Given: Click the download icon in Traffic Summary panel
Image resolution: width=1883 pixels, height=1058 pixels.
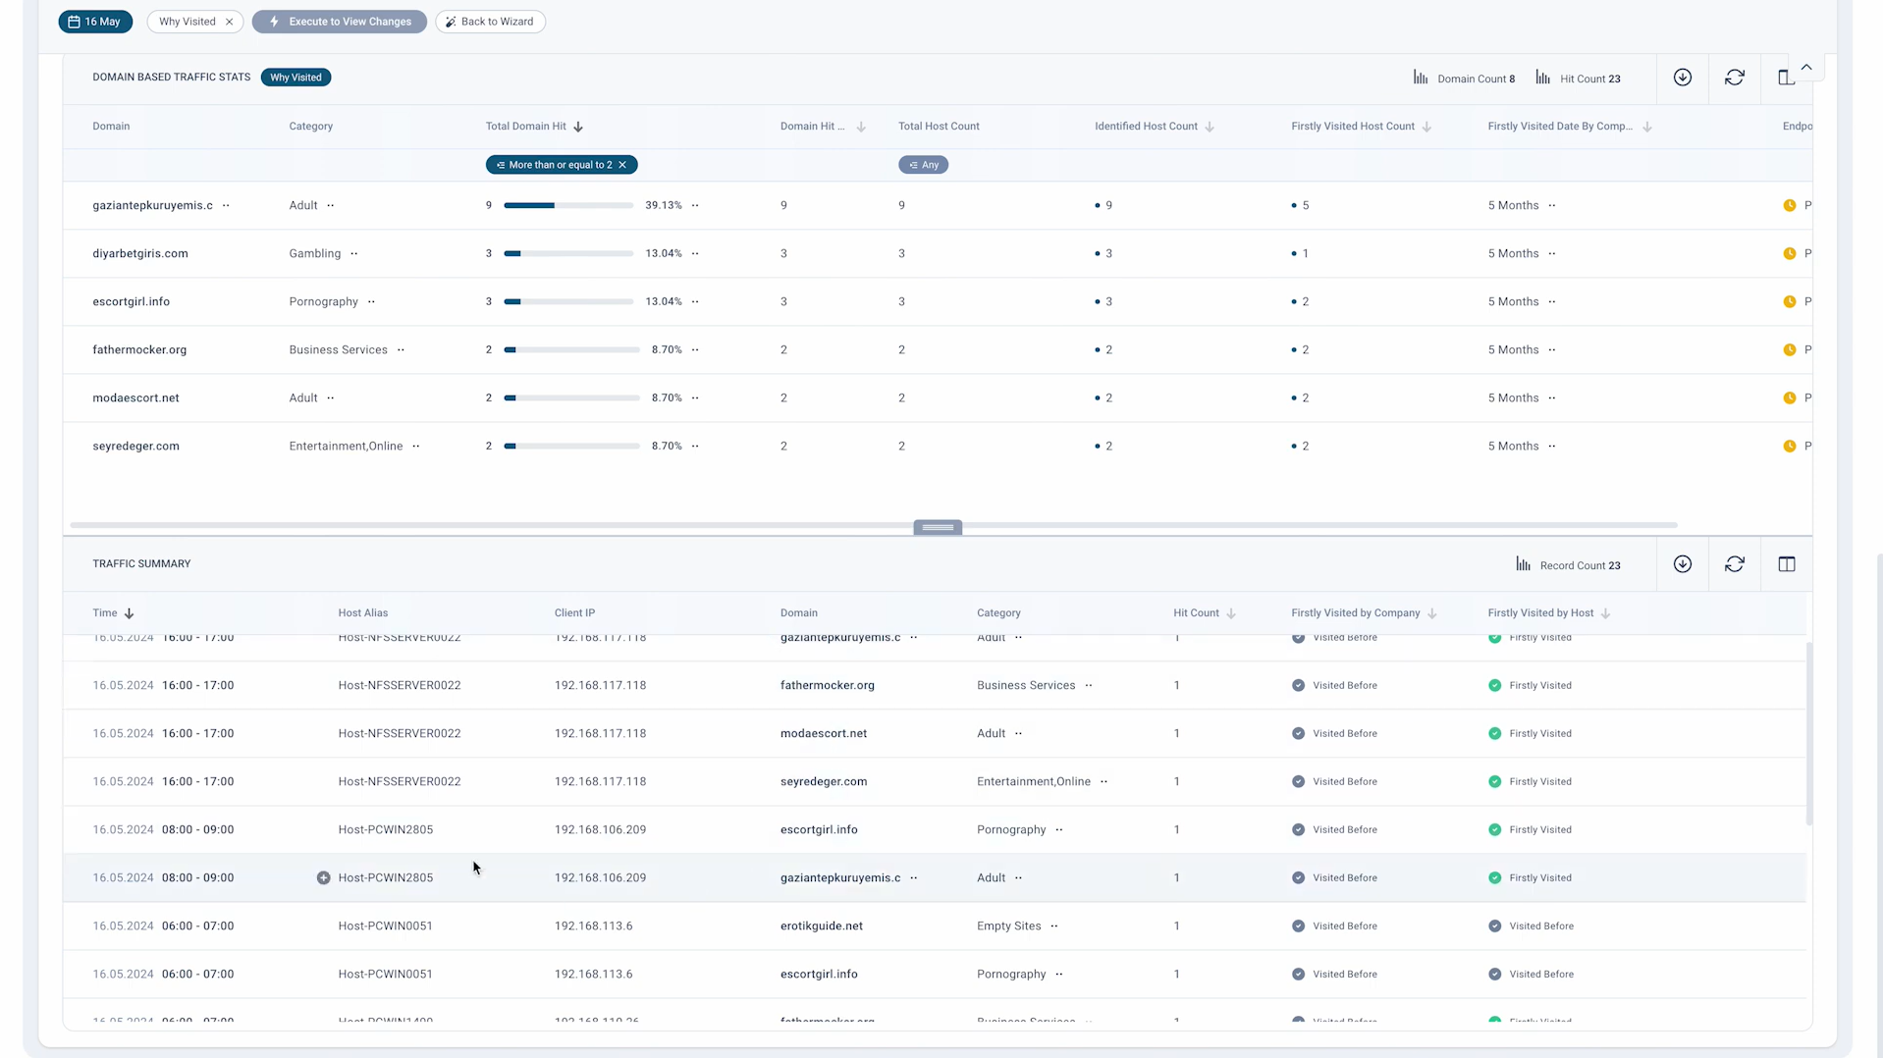Looking at the screenshot, I should point(1682,564).
